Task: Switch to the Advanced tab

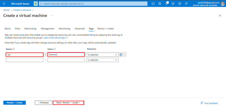Action: pyautogui.click(x=80, y=28)
